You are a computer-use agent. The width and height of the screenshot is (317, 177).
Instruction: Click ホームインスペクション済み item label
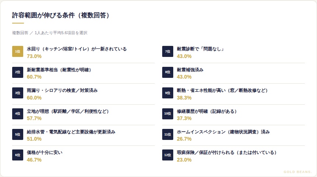tap(223, 132)
